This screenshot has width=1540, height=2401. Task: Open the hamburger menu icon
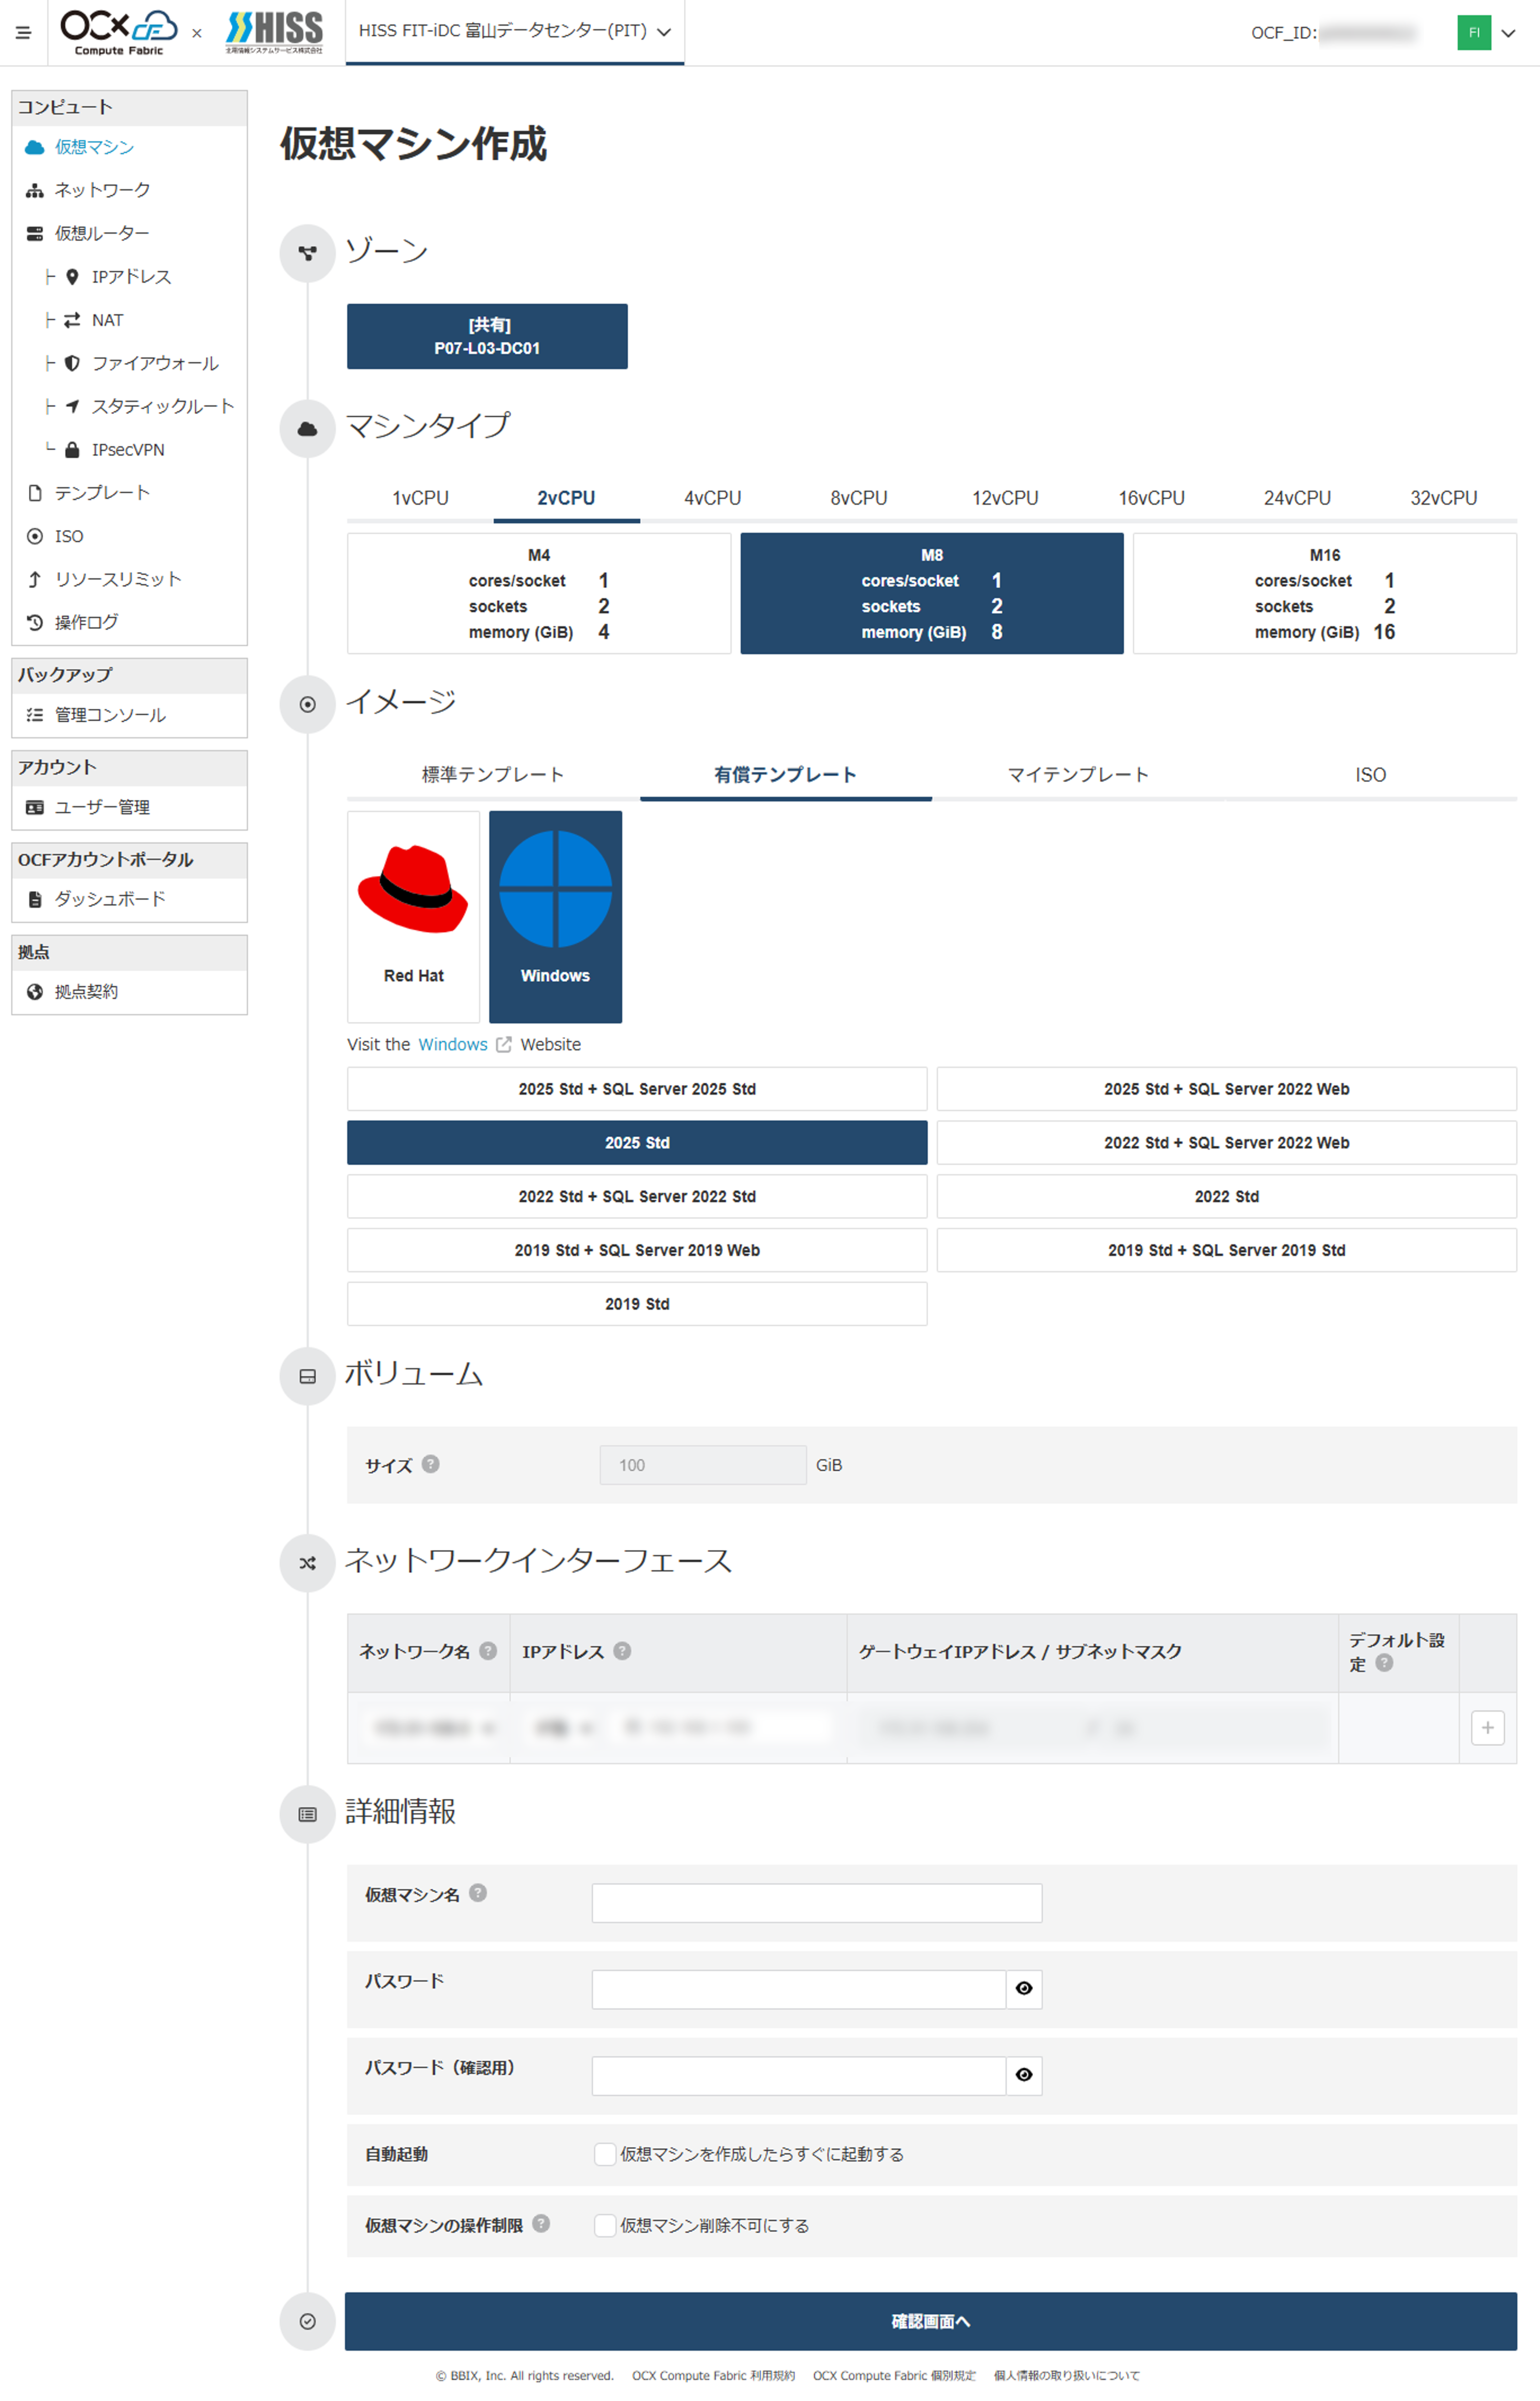pos(23,33)
